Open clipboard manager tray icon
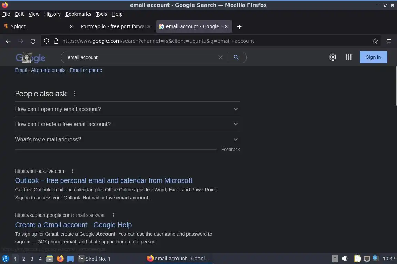Screen dimensions: 397x264 pos(357,259)
